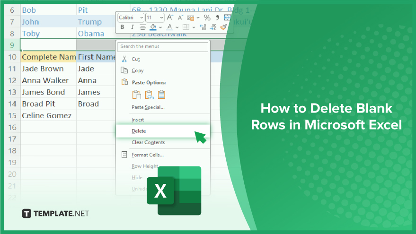
Task: Click the first Paste option icon
Action: [x=137, y=95]
